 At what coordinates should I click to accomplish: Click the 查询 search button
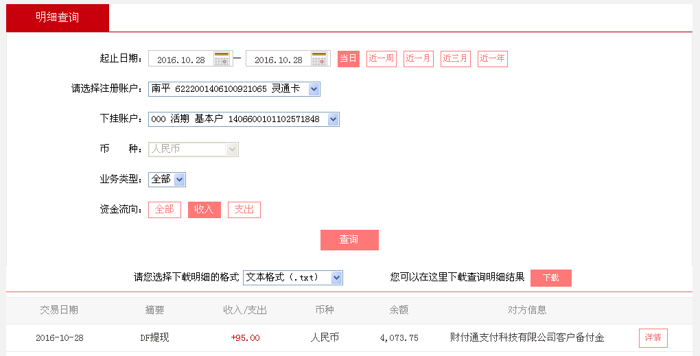pos(349,240)
